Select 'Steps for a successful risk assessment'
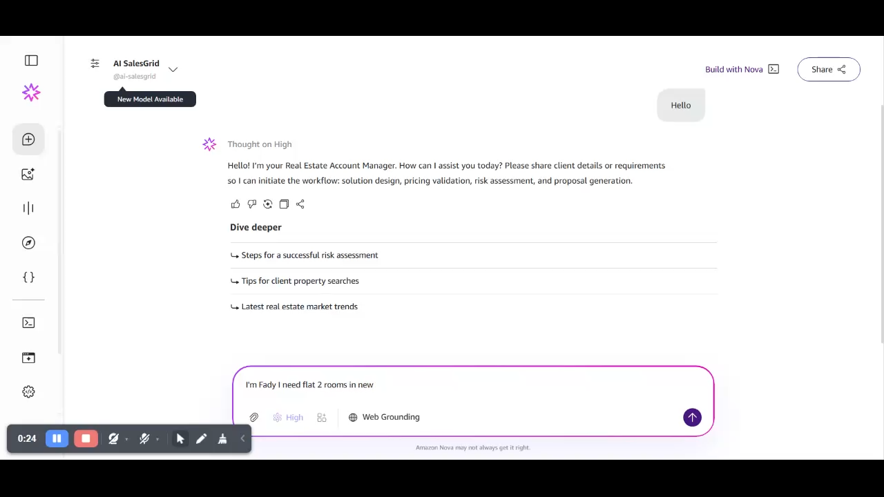884x497 pixels. tap(473, 255)
